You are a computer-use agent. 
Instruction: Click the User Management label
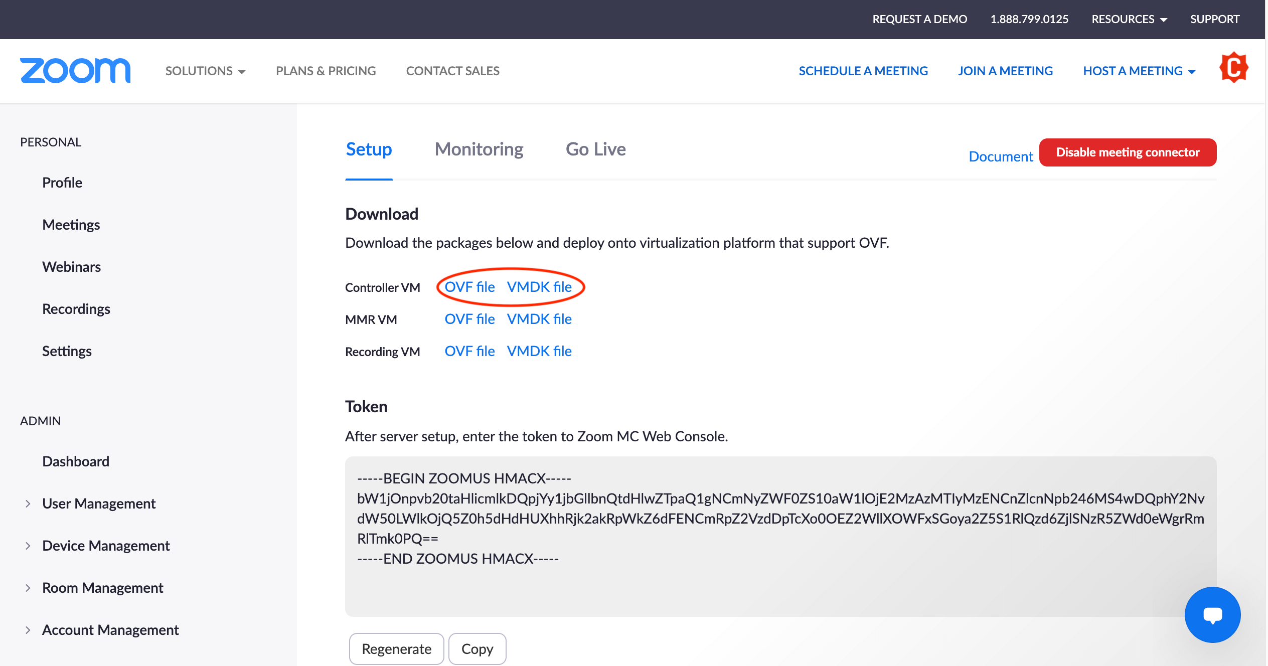point(99,504)
